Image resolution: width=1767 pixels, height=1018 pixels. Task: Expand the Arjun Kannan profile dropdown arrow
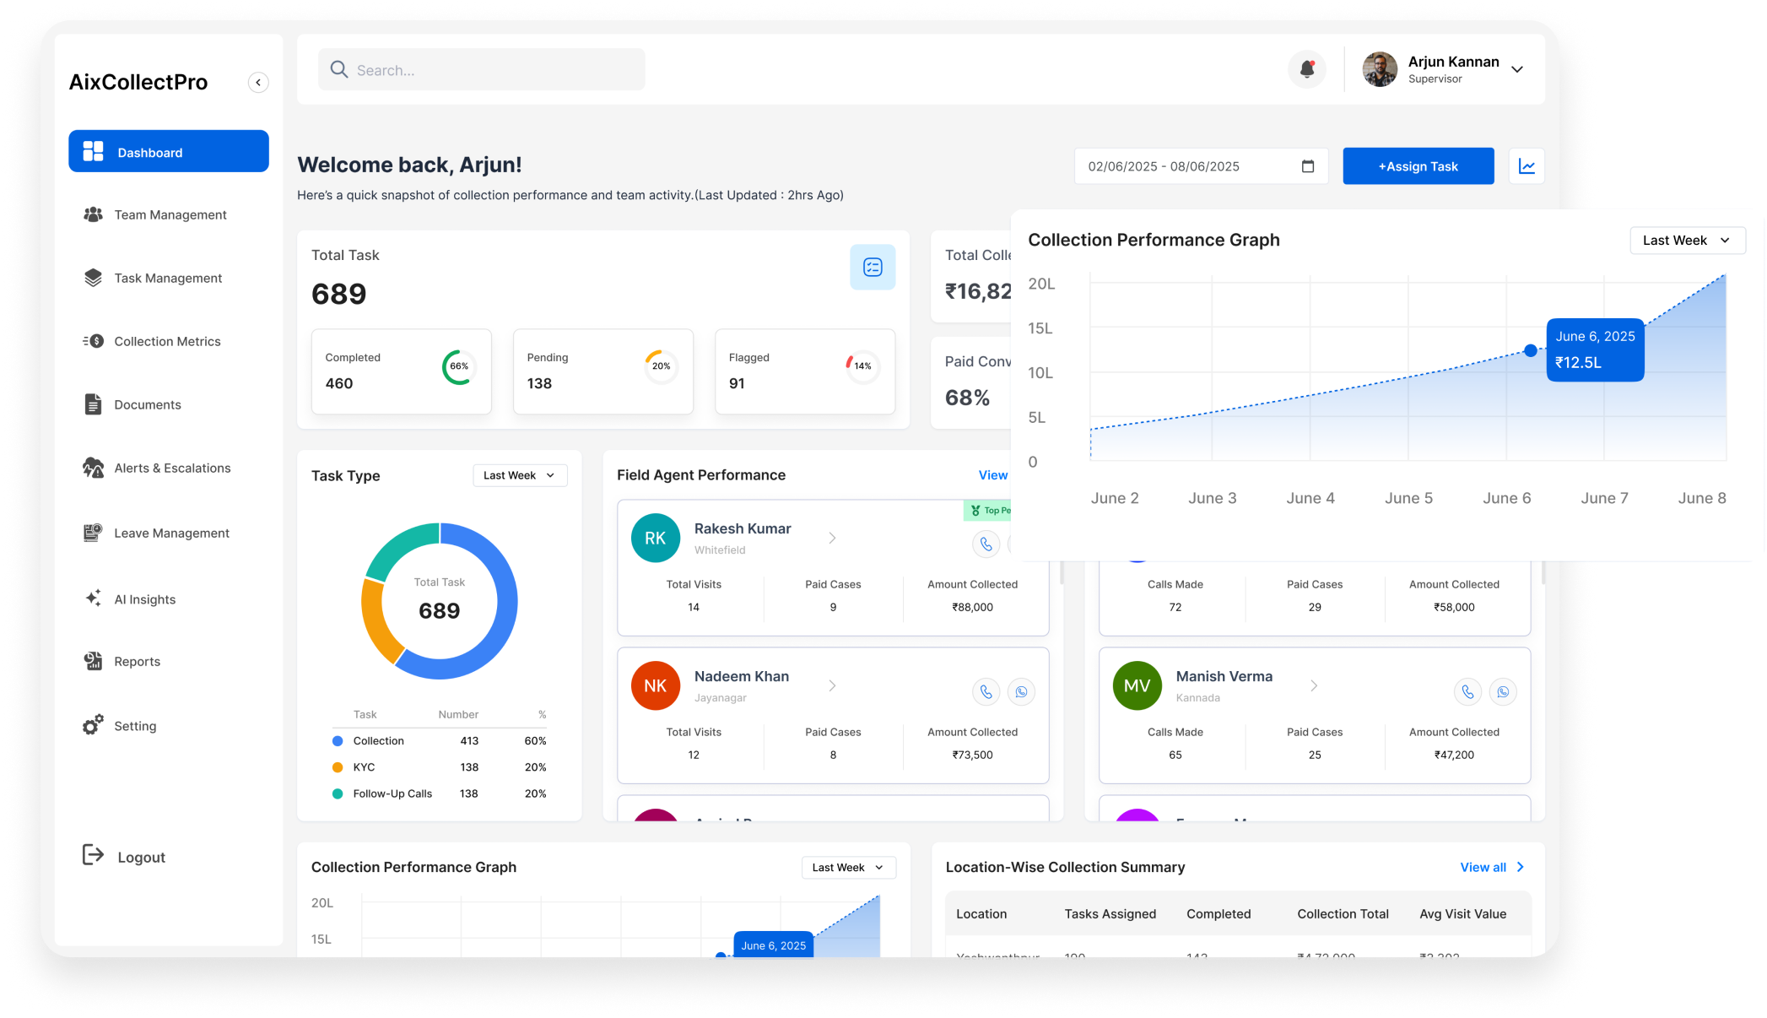[x=1517, y=69]
